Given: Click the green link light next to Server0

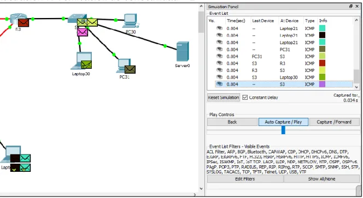Looking at the screenshot, I should pos(165,46).
